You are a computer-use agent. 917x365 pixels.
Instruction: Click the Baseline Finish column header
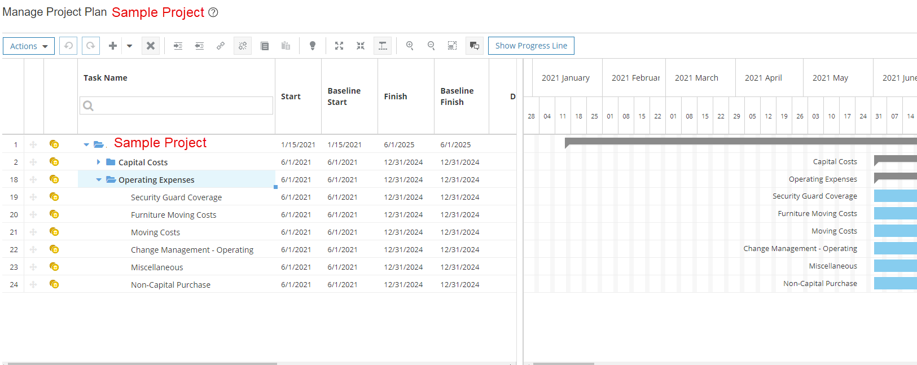(457, 96)
